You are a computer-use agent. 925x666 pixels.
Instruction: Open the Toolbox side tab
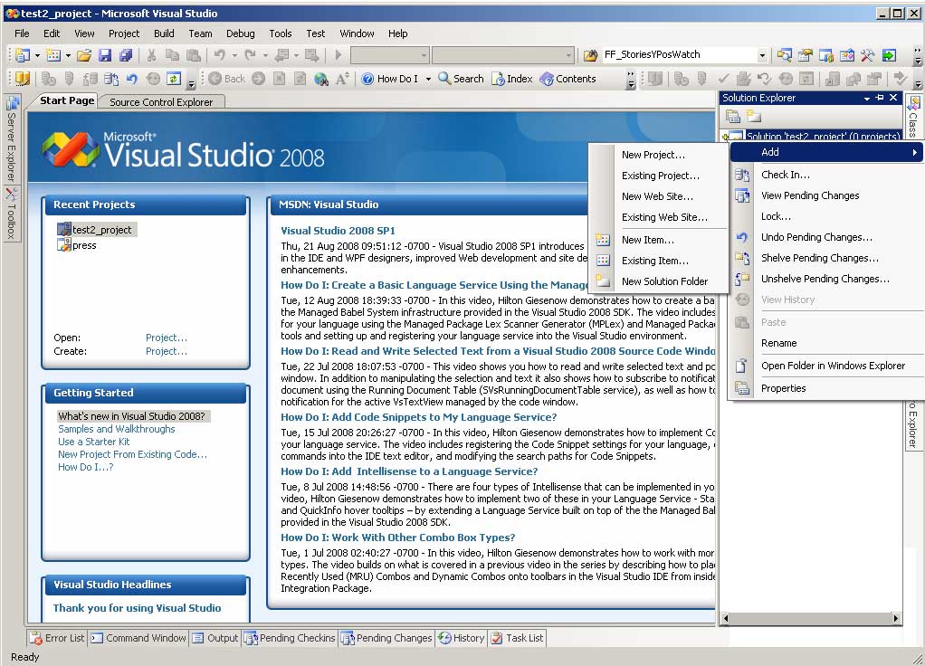[11, 214]
